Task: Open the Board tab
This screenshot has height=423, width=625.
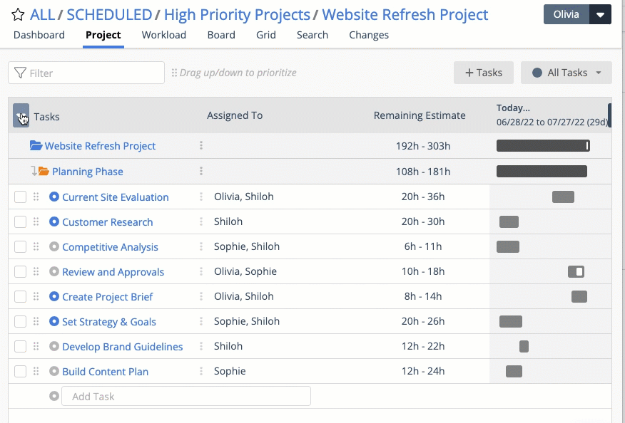Action: [221, 35]
